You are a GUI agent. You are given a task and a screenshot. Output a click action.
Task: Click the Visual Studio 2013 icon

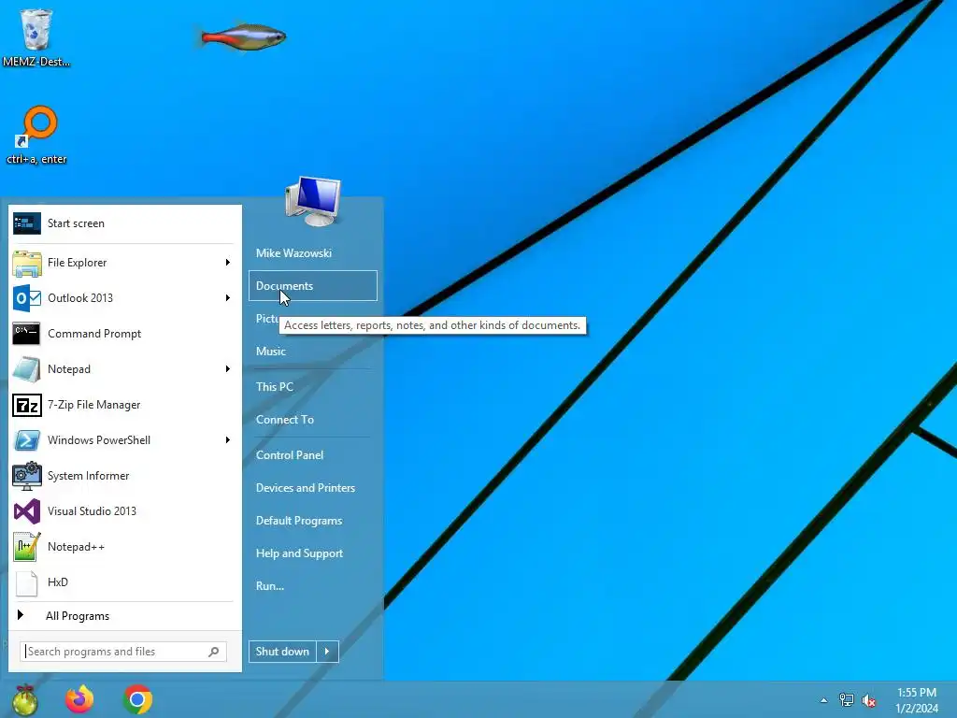[x=27, y=511]
